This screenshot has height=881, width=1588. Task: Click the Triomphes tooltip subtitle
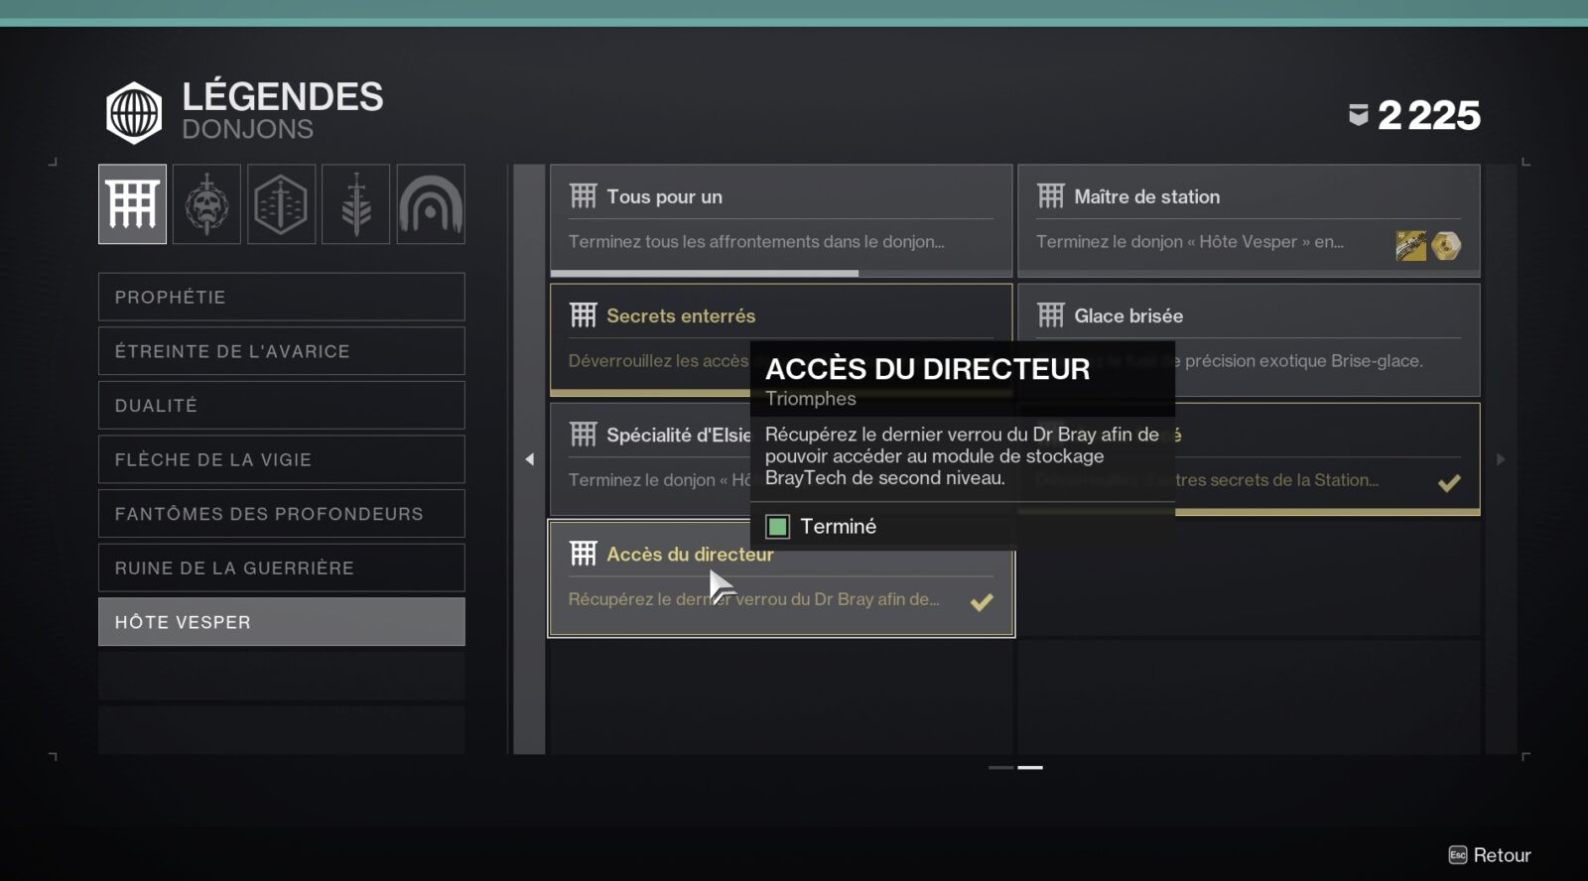(x=810, y=399)
